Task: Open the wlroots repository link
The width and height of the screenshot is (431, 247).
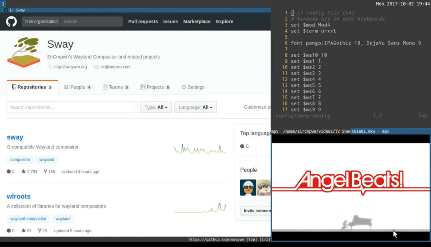Action: [19, 196]
